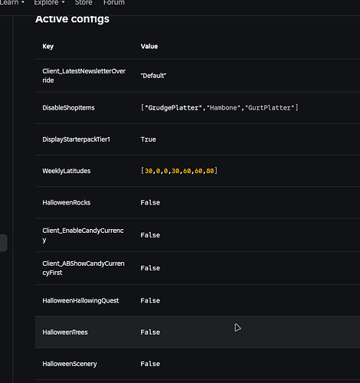360x383 pixels.
Task: Click the False value of HalloweenRocks
Action: (150, 202)
